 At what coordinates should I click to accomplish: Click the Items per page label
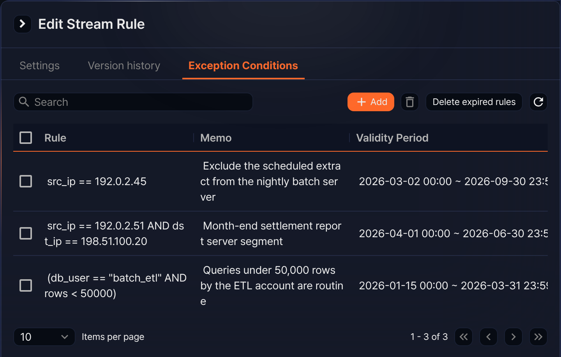coord(113,337)
